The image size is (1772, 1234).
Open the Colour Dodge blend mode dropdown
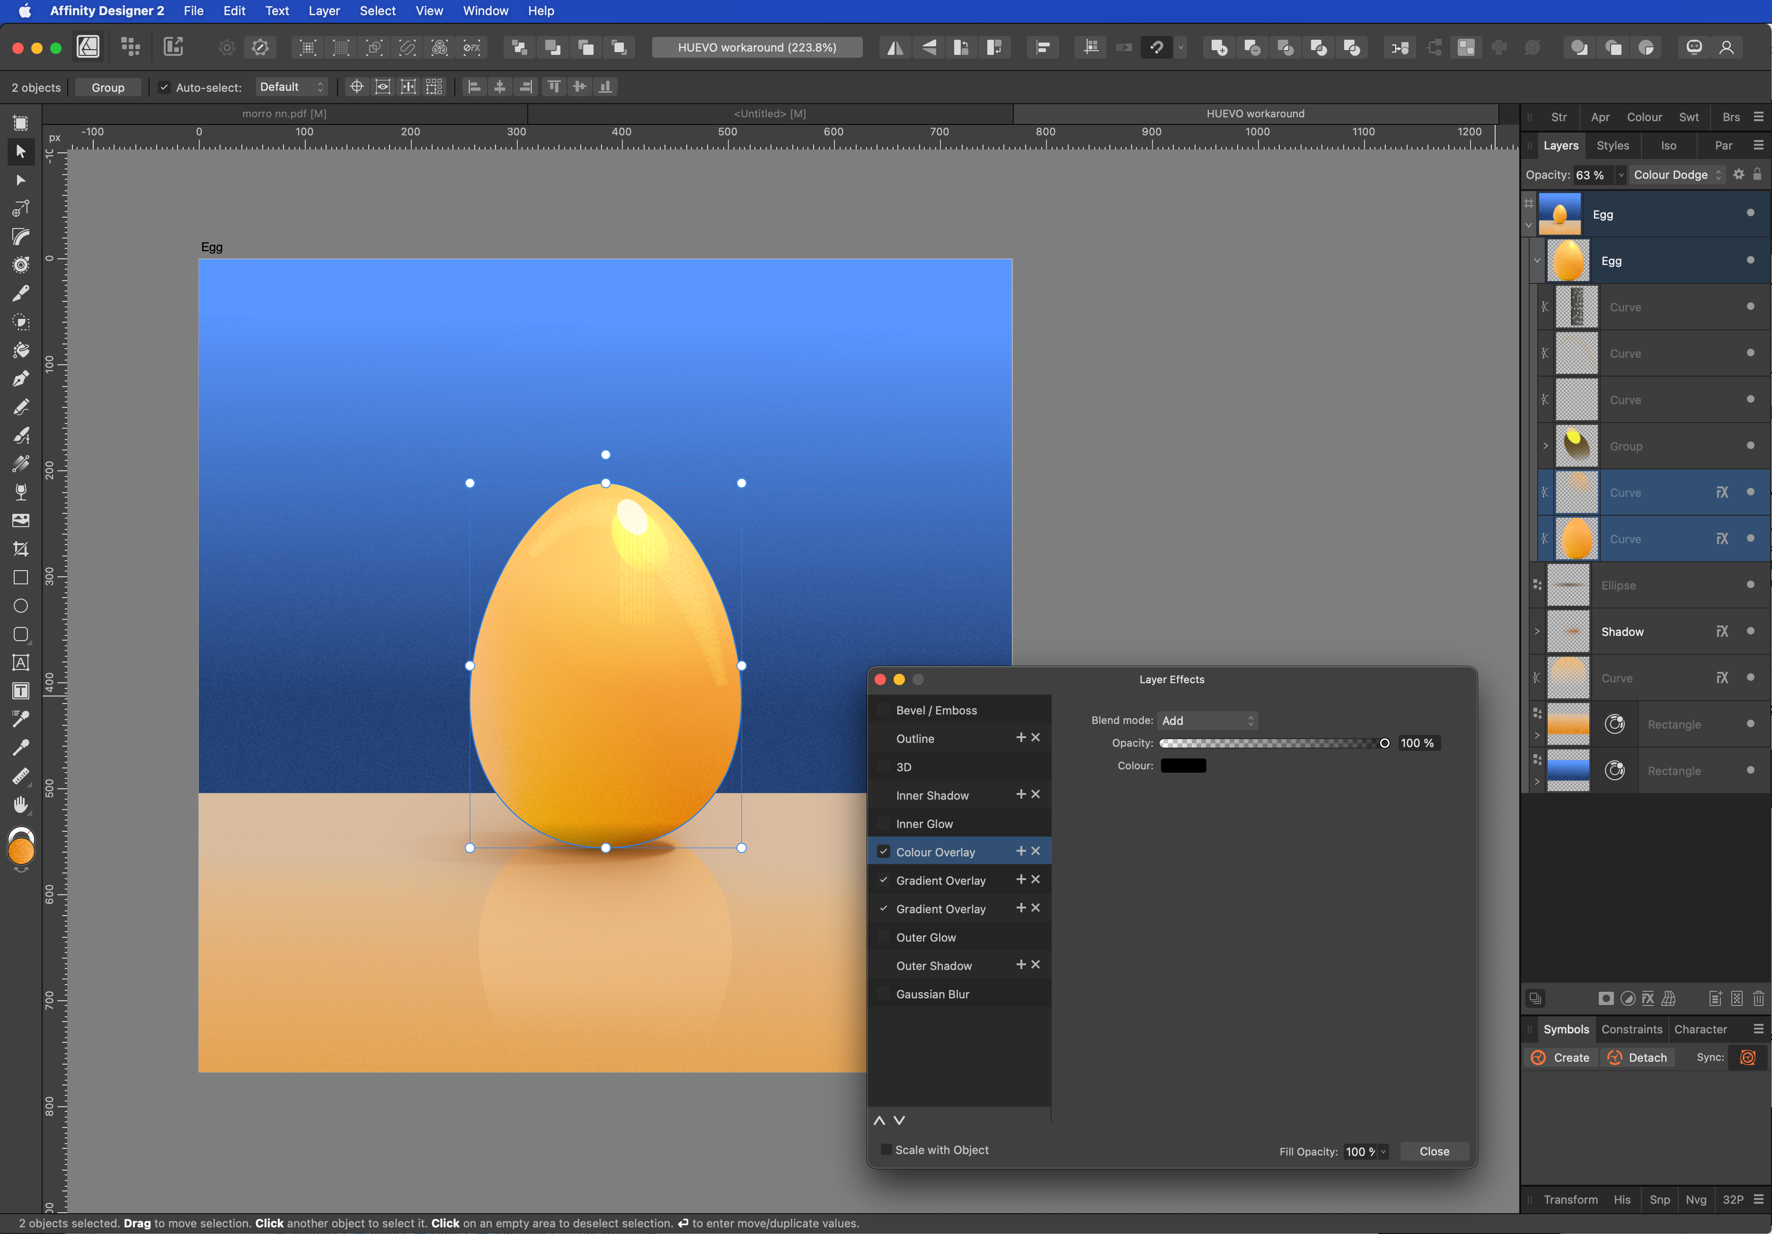point(1677,175)
